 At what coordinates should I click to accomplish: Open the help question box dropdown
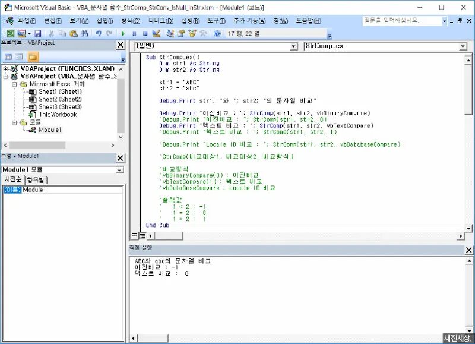pos(444,21)
